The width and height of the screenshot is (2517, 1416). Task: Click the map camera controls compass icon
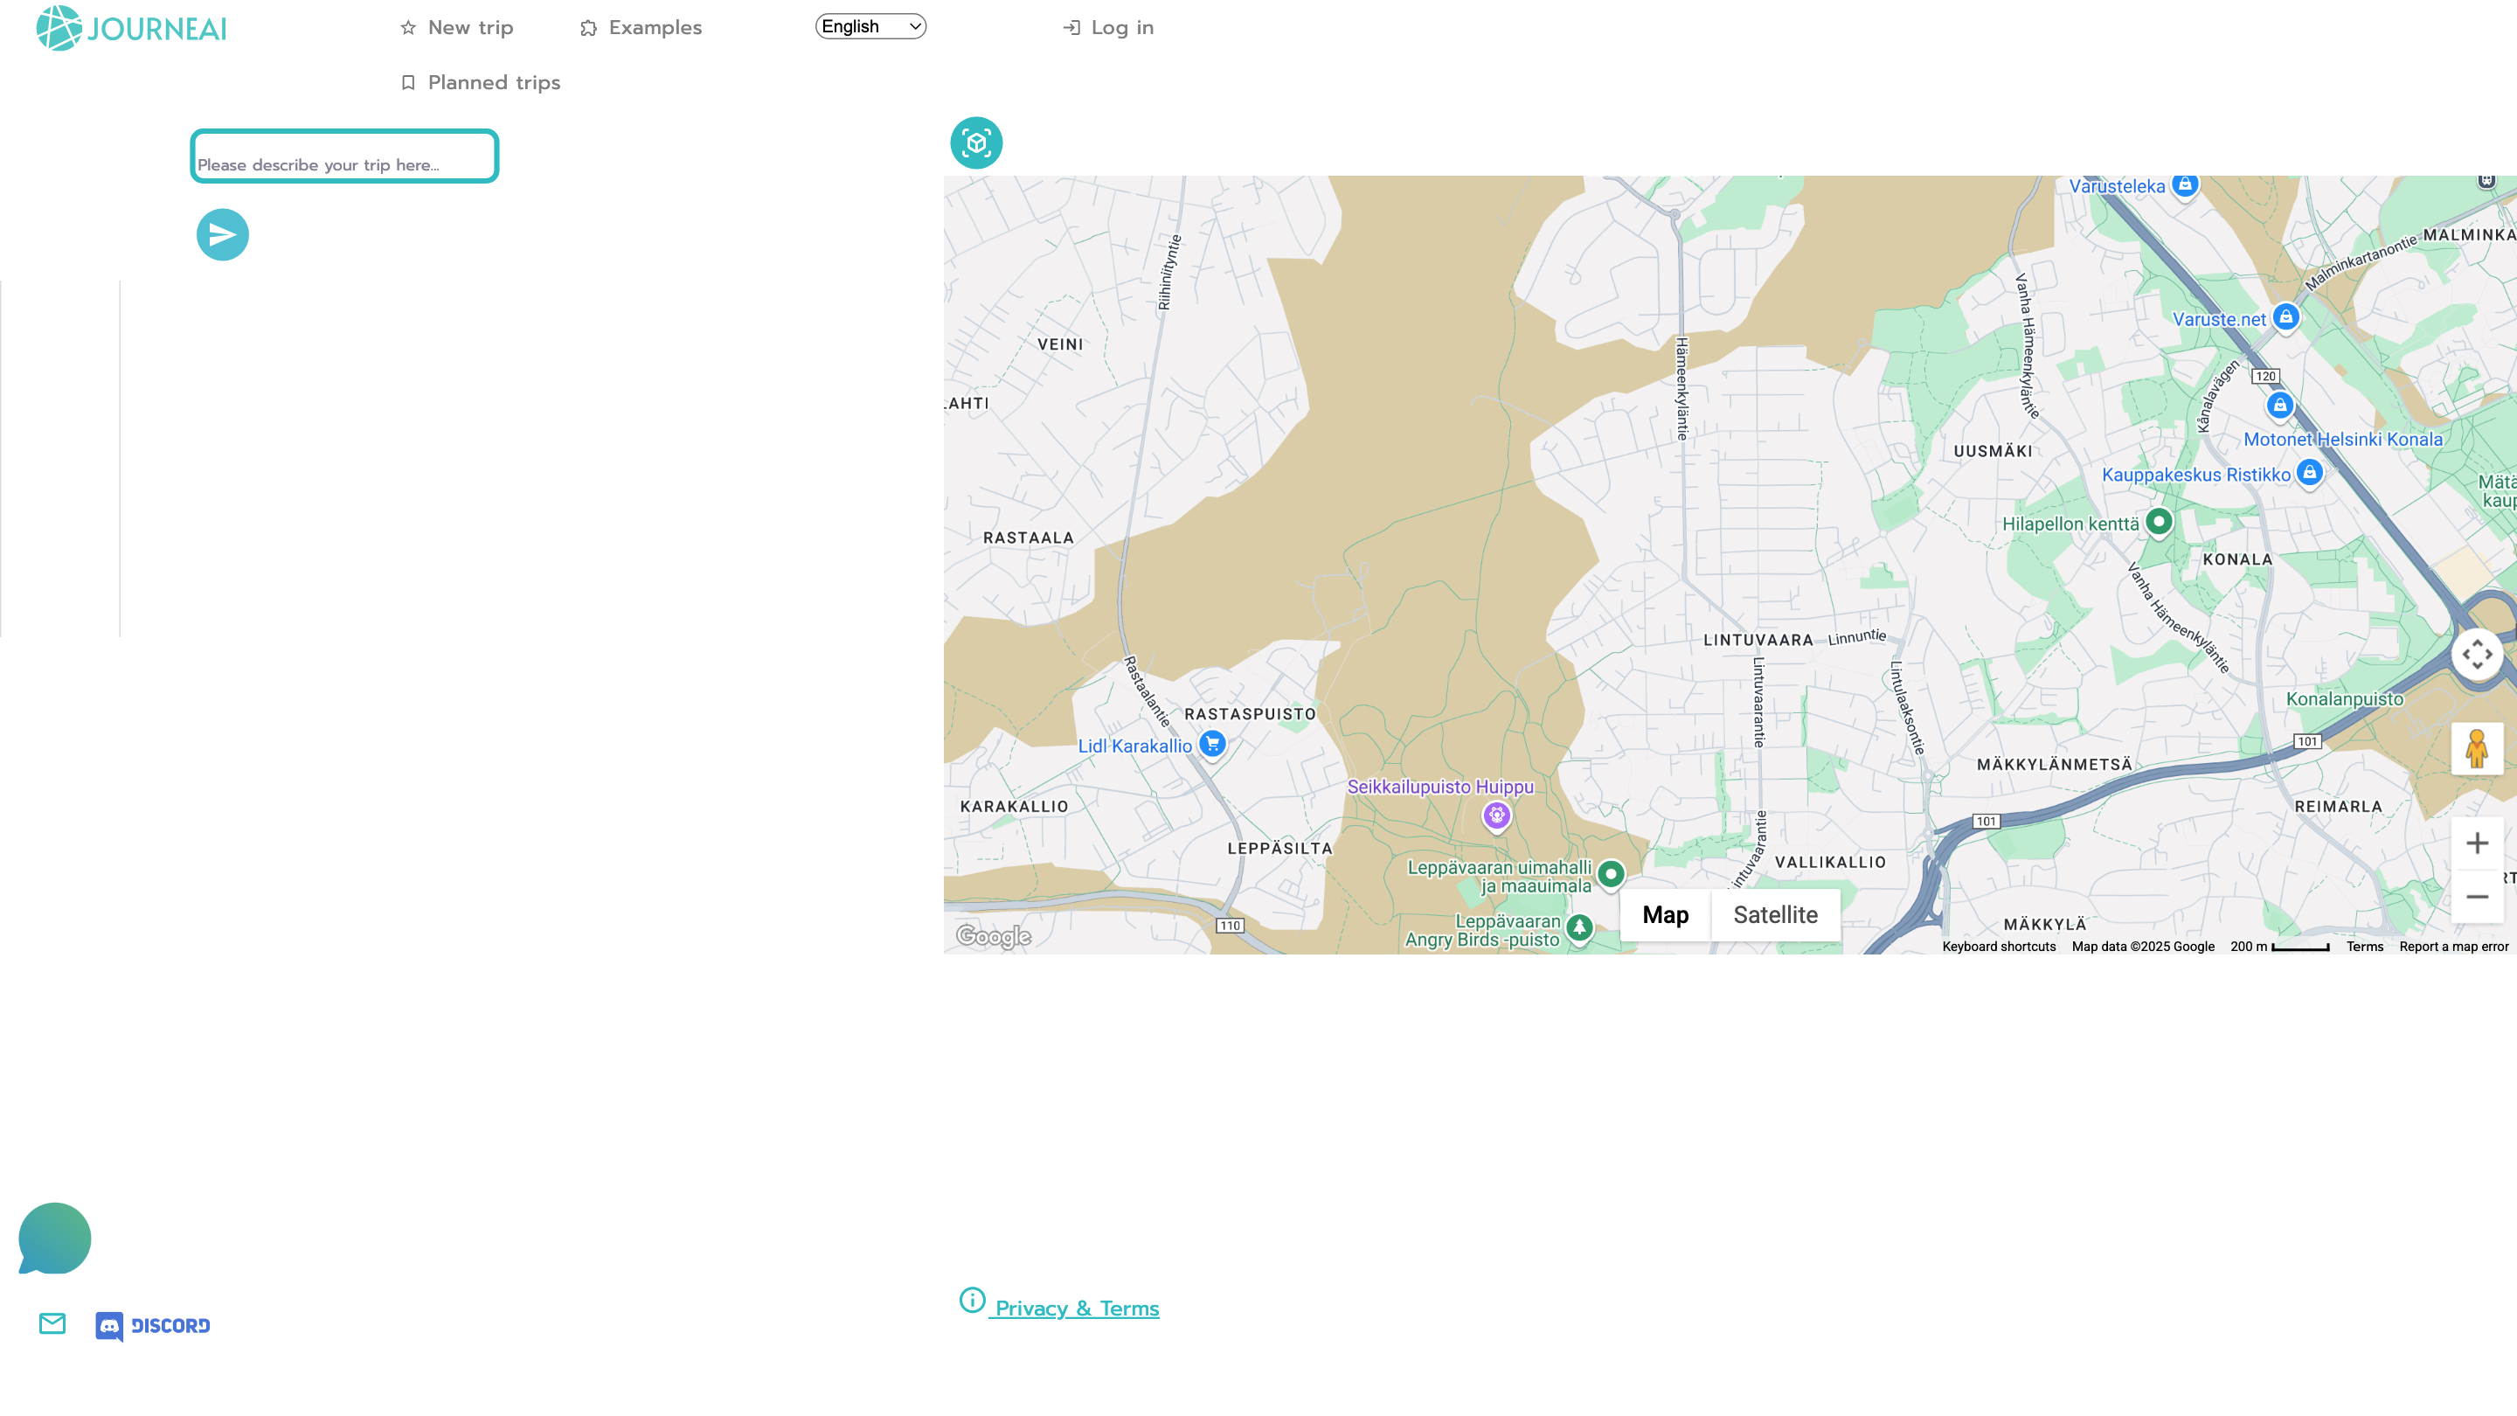[2476, 654]
